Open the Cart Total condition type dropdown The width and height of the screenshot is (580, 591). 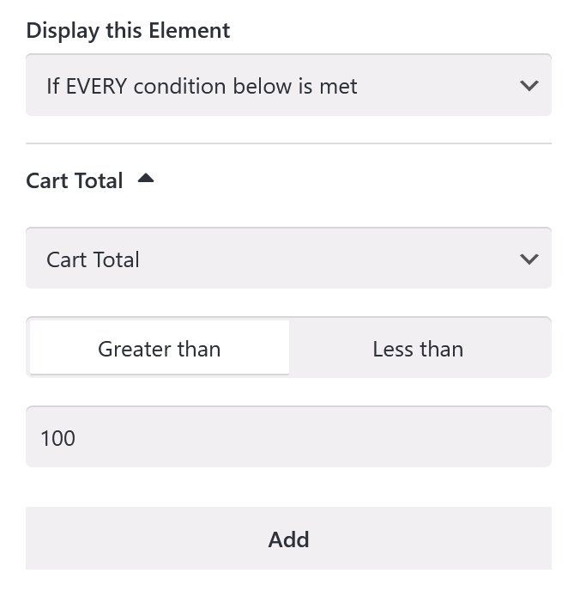pyautogui.click(x=288, y=259)
